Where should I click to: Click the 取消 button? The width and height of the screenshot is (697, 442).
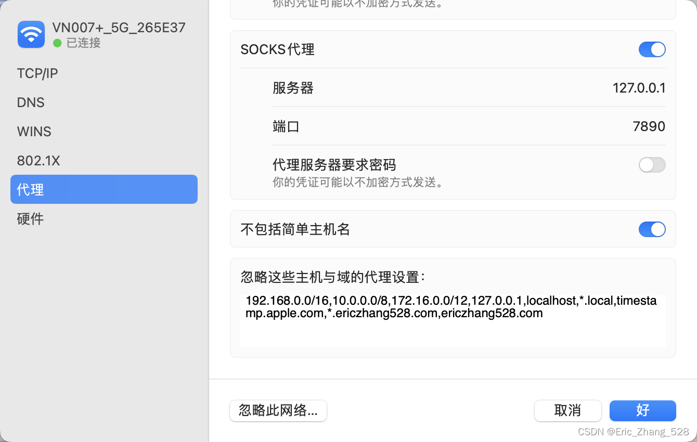tap(567, 411)
